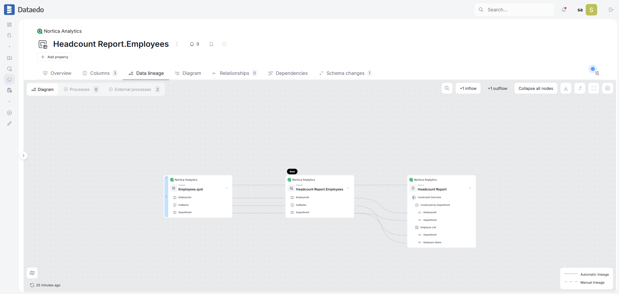Open the minimap icon at bottom left

(x=32, y=273)
